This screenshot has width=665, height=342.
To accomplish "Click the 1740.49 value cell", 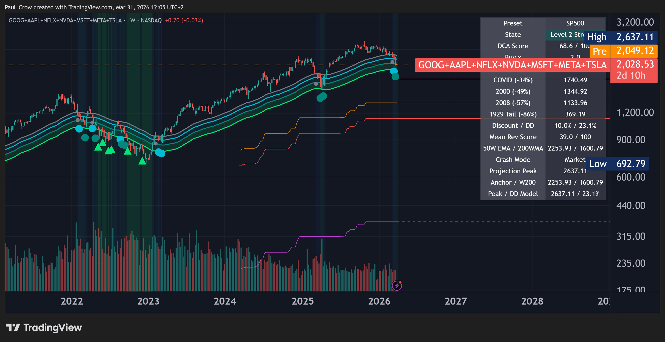I will pyautogui.click(x=575, y=80).
